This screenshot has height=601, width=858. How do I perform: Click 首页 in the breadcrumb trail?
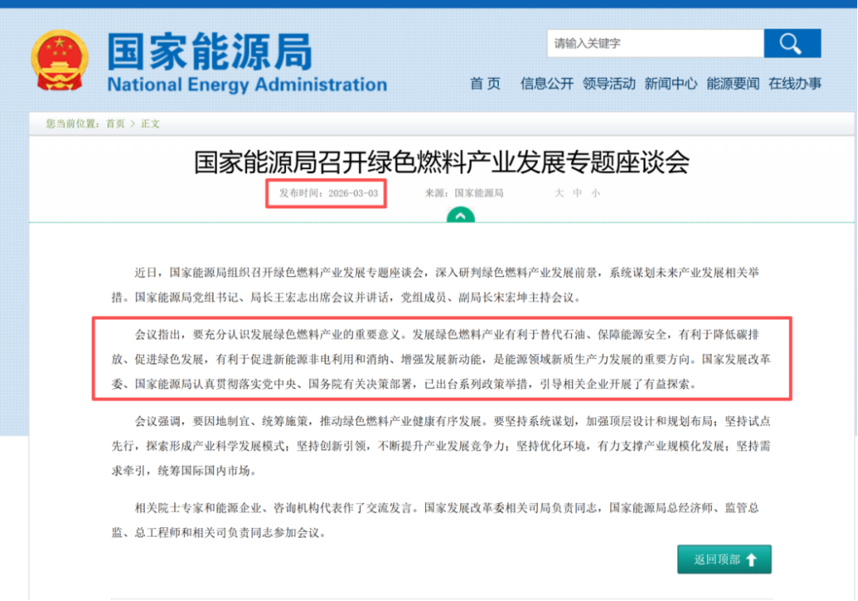pyautogui.click(x=115, y=124)
